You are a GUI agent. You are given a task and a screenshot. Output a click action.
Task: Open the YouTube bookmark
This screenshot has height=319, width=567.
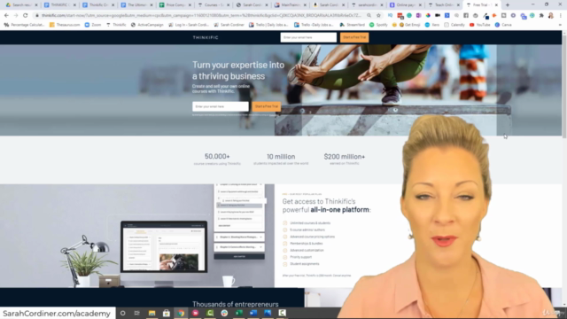(480, 25)
